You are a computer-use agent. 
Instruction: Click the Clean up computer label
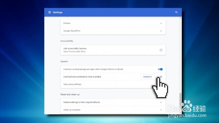pos(72,110)
